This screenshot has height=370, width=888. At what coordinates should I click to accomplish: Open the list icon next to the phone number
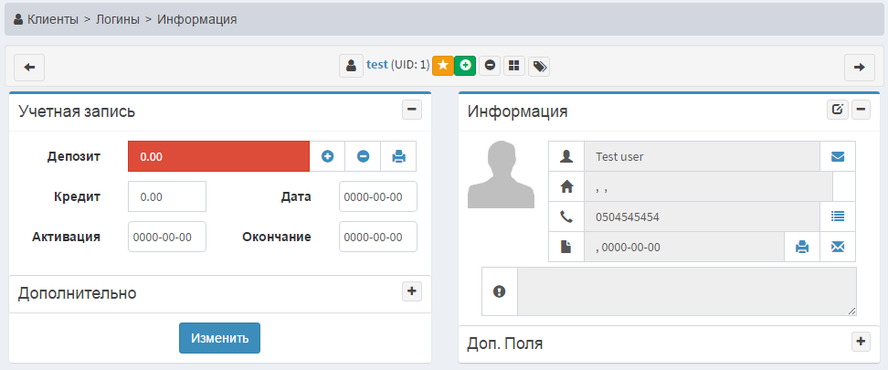coord(838,217)
